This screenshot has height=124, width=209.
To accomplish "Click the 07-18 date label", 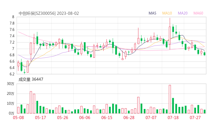I will pos(173,118).
